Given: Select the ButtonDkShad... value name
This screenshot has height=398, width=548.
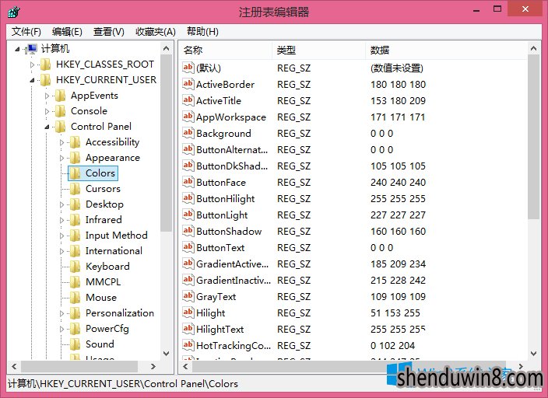Looking at the screenshot, I should point(232,166).
